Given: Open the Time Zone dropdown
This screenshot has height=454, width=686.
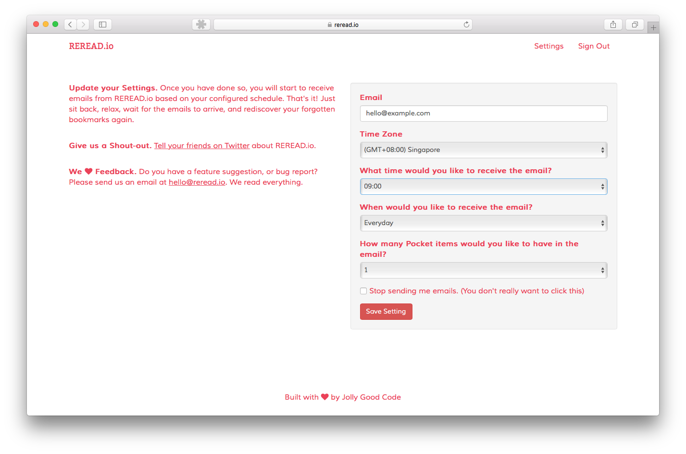Looking at the screenshot, I should click(x=483, y=150).
